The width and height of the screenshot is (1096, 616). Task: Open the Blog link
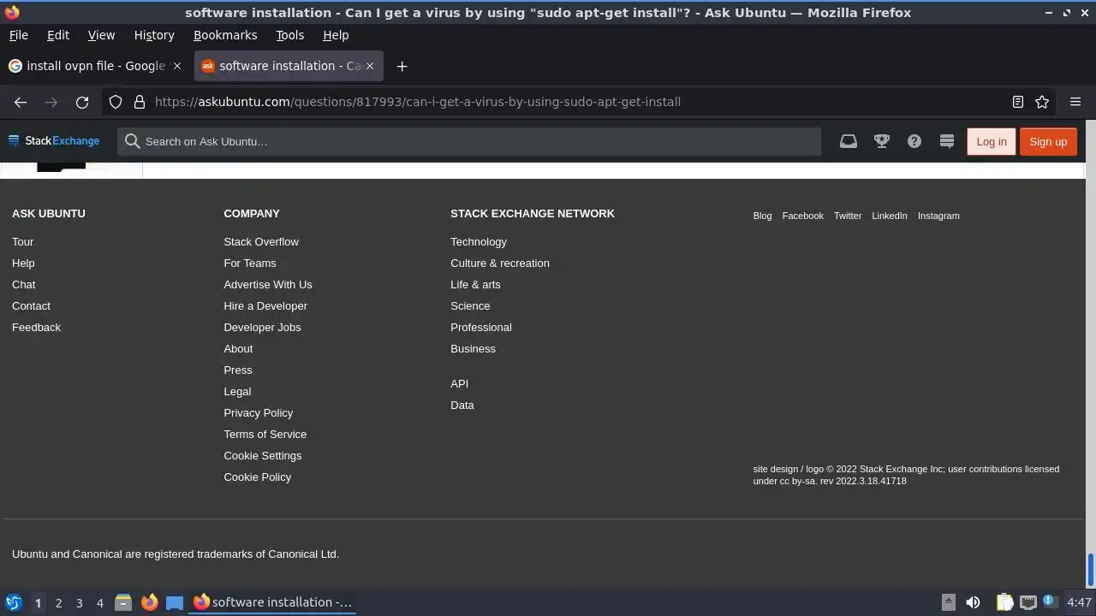(762, 216)
